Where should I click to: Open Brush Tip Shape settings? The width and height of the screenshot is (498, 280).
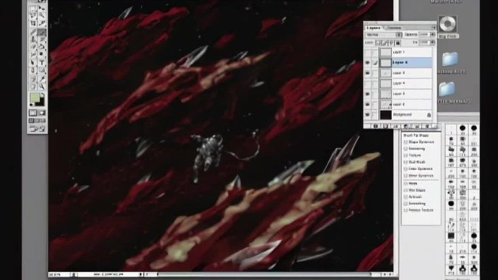(x=416, y=135)
